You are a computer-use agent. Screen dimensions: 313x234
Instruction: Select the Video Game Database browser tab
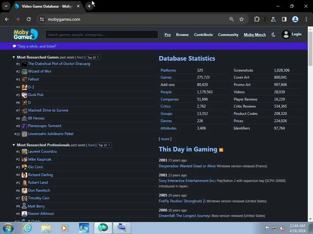[x=47, y=6]
